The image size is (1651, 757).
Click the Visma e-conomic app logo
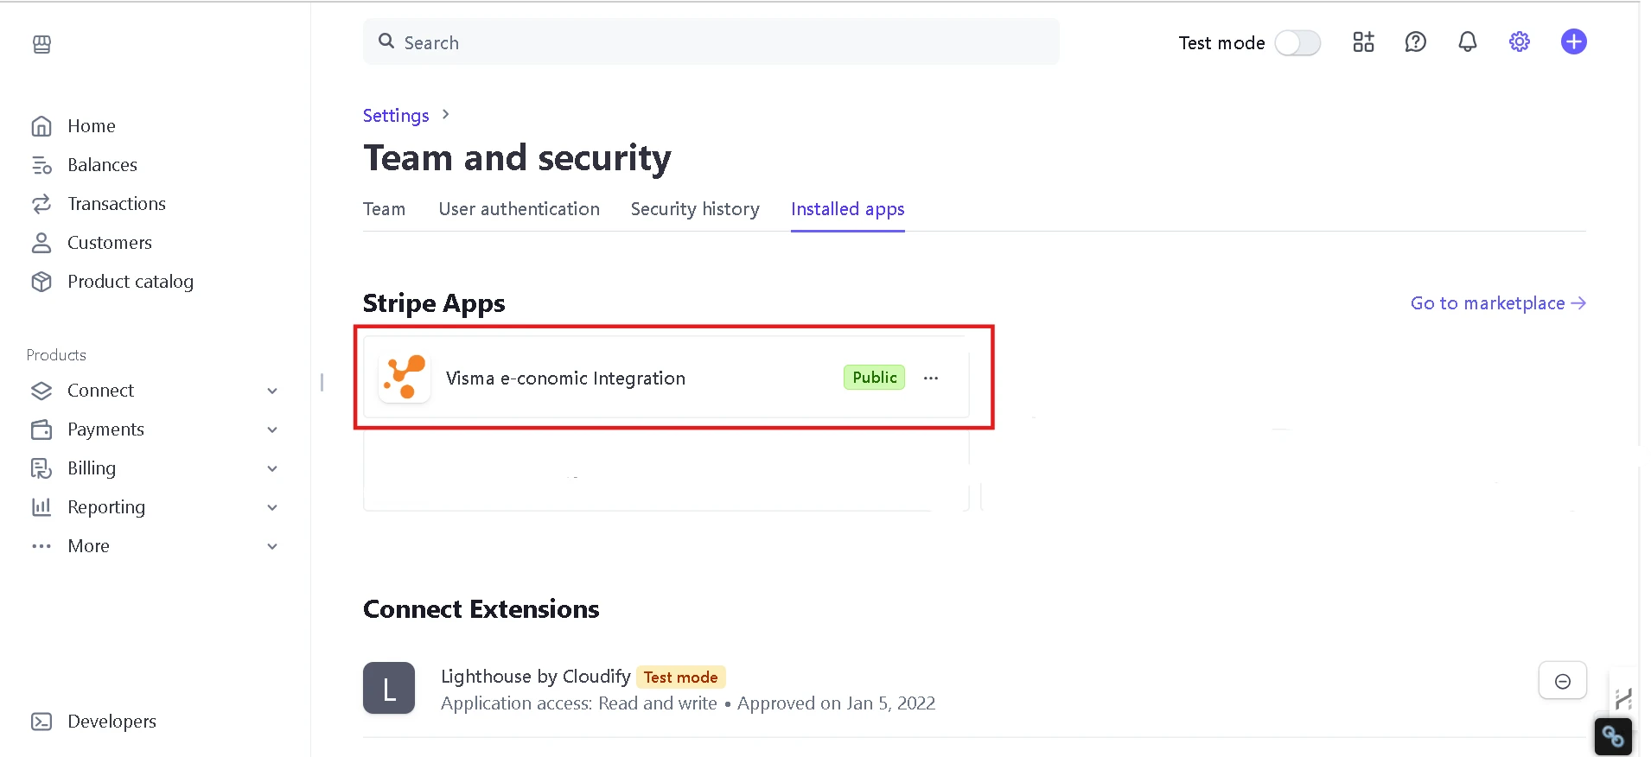click(x=405, y=378)
